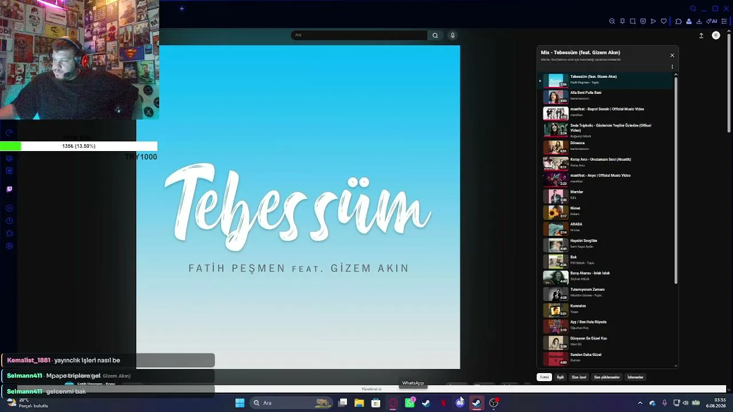Open the Mix playlist three-dot menu
The height and width of the screenshot is (412, 733).
[672, 67]
